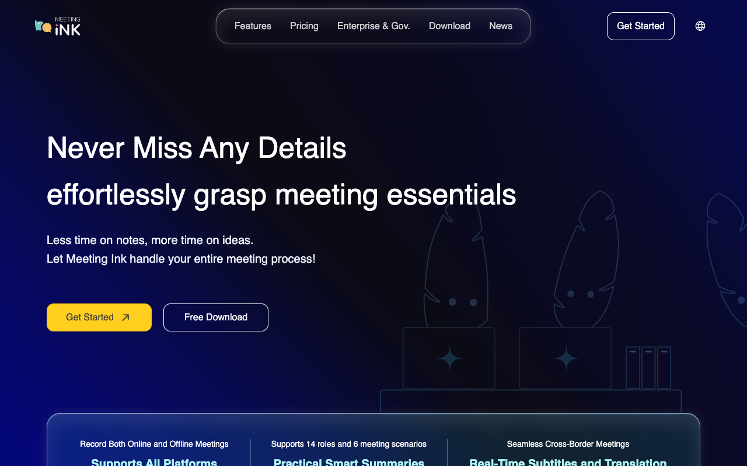This screenshot has height=466, width=747.
Task: Select 'Let Meeting Ink handle your entire meeting process!' line
Action: pos(181,259)
